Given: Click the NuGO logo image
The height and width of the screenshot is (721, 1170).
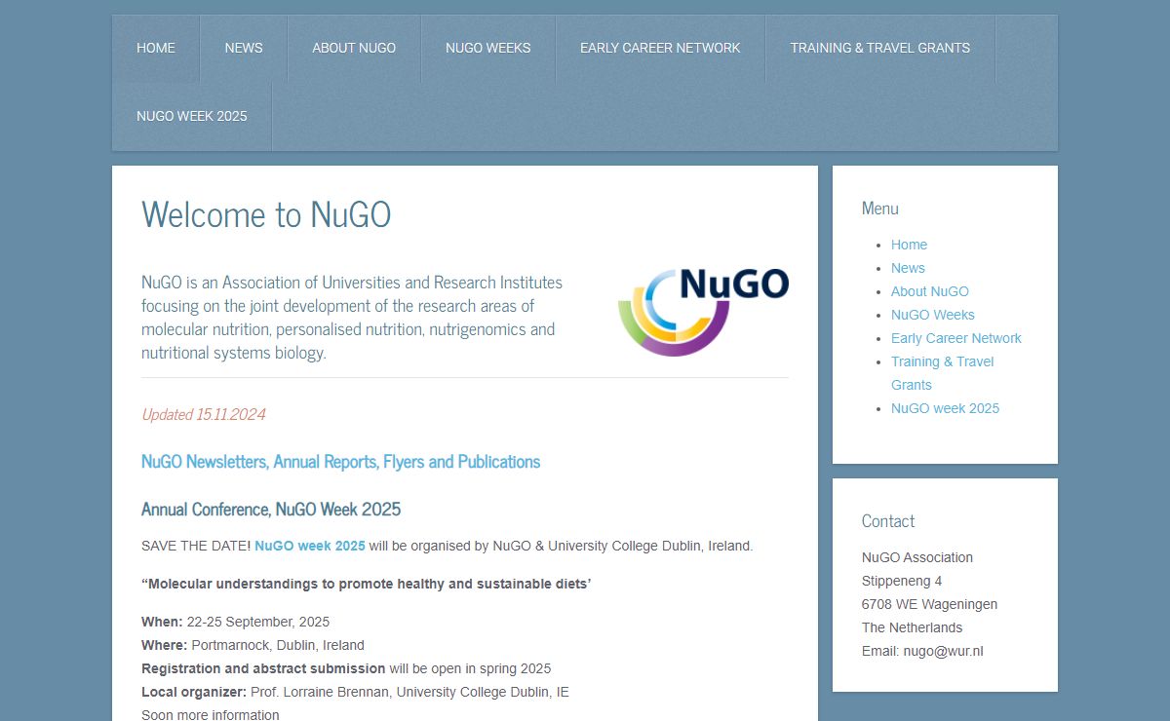Looking at the screenshot, I should [704, 312].
